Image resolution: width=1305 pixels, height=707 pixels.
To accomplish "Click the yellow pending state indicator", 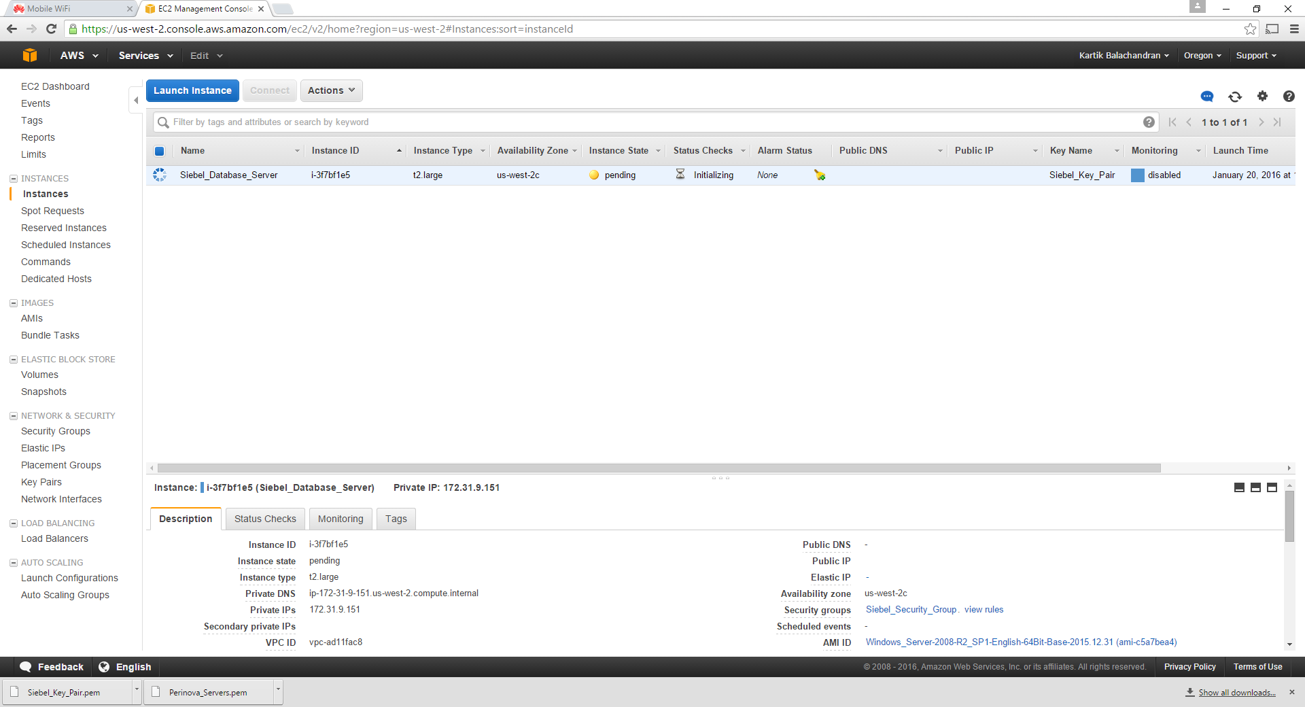I will [594, 175].
